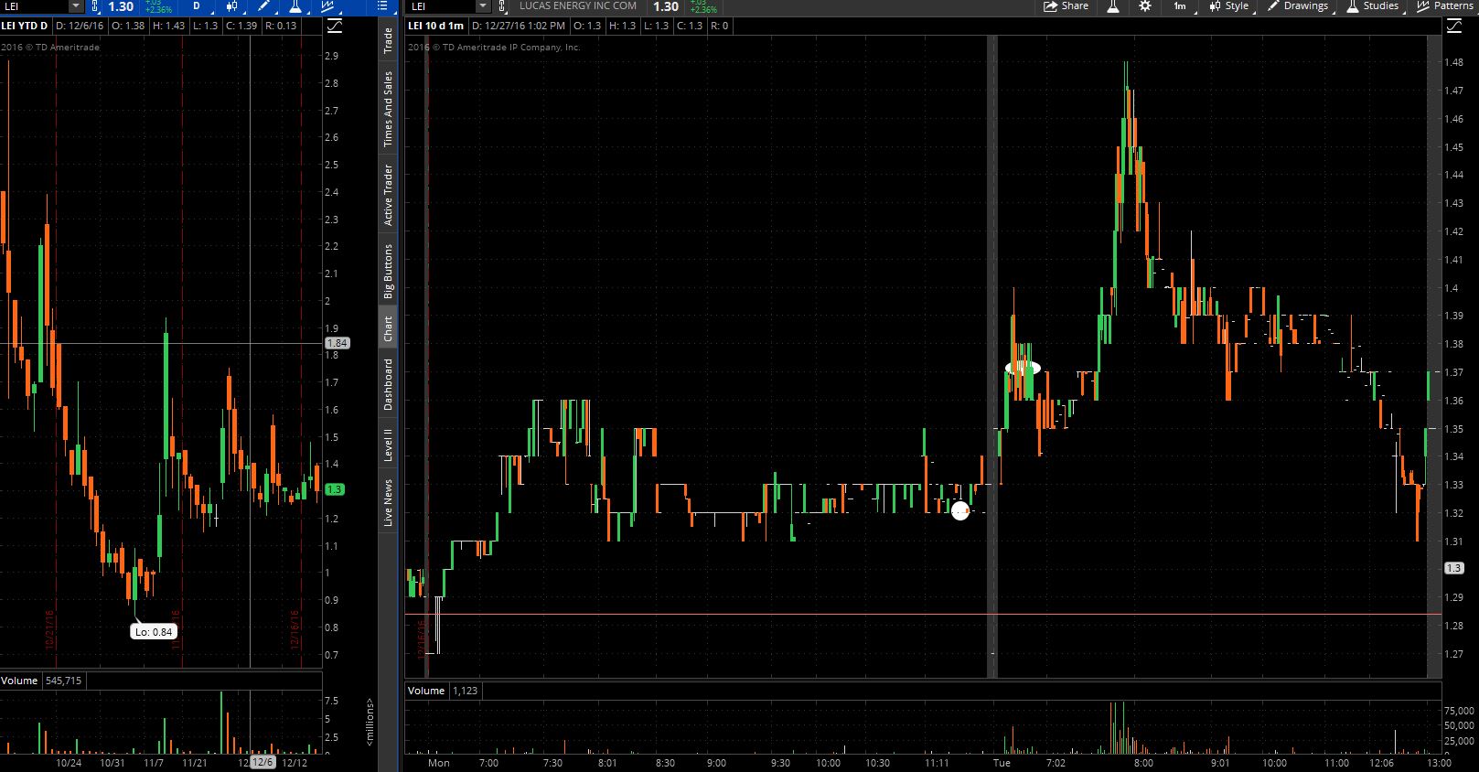
Task: Click the H: 1.43 high value
Action: click(168, 26)
